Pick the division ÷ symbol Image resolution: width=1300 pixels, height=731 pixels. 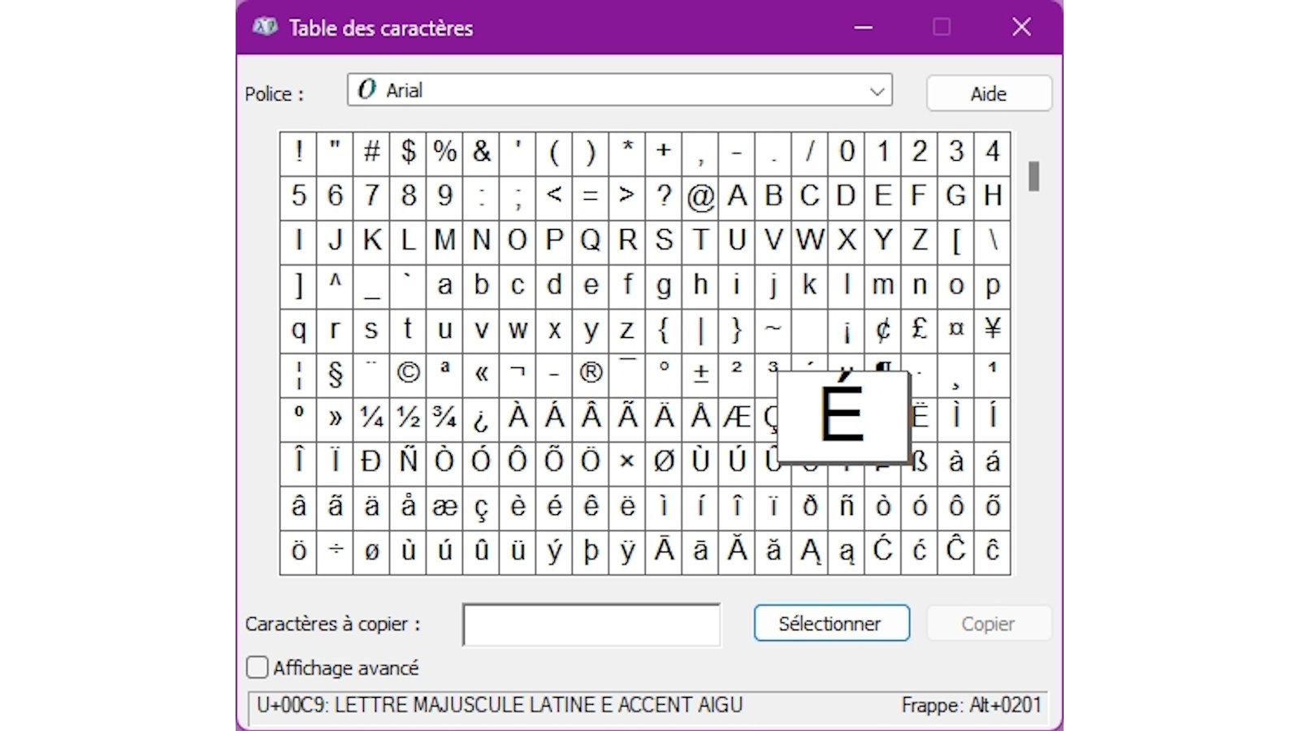(x=335, y=551)
